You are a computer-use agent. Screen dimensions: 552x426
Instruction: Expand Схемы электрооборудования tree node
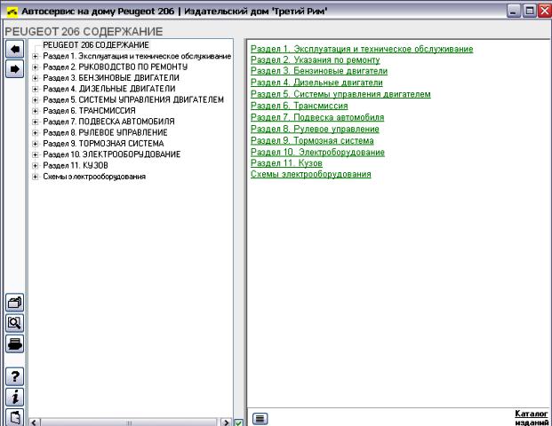(x=36, y=177)
